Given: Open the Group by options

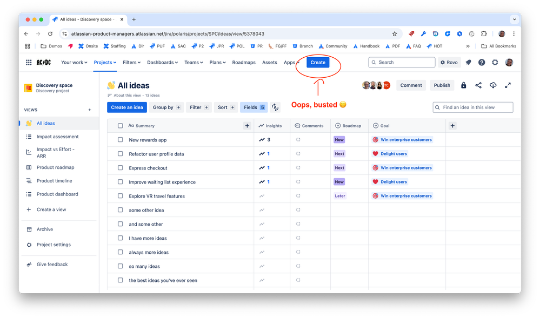Looking at the screenshot, I should (x=166, y=107).
